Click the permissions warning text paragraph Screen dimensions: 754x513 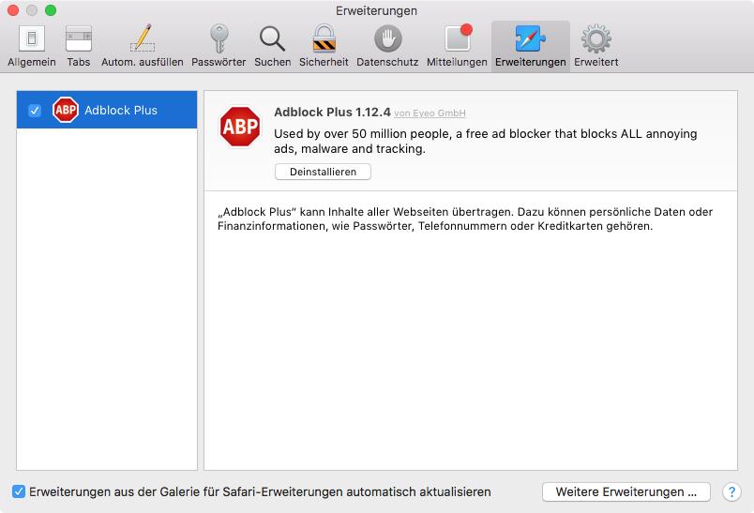[x=465, y=219]
